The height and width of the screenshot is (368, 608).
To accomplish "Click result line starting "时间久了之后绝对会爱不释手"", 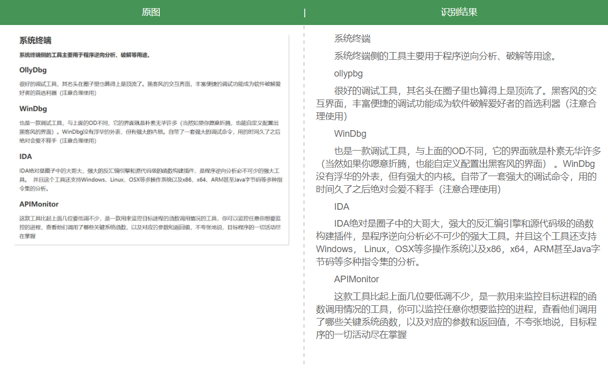I will click(409, 189).
